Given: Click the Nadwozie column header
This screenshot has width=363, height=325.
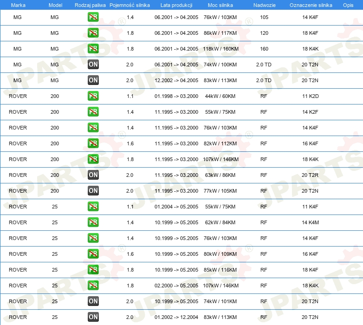Looking at the screenshot, I should [x=265, y=5].
